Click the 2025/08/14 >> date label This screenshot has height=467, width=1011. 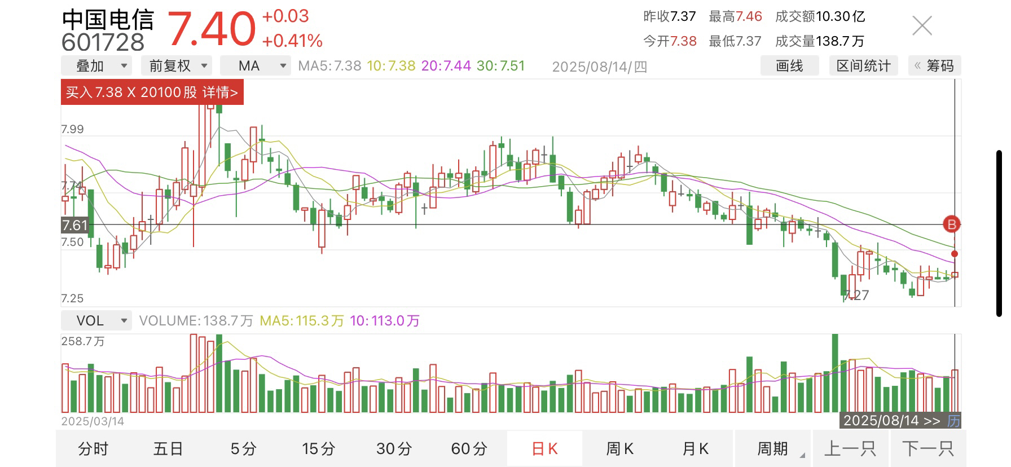tap(892, 421)
